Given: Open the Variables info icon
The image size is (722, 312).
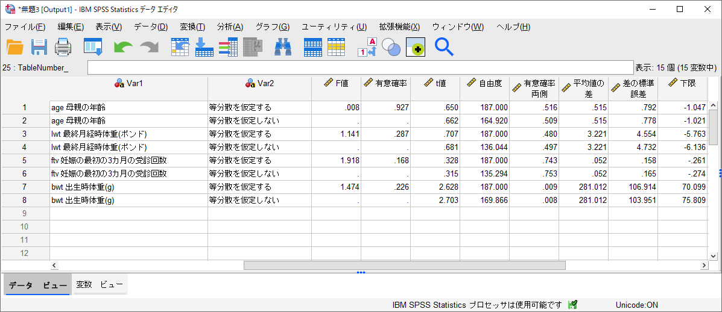Looking at the screenshot, I should [228, 47].
